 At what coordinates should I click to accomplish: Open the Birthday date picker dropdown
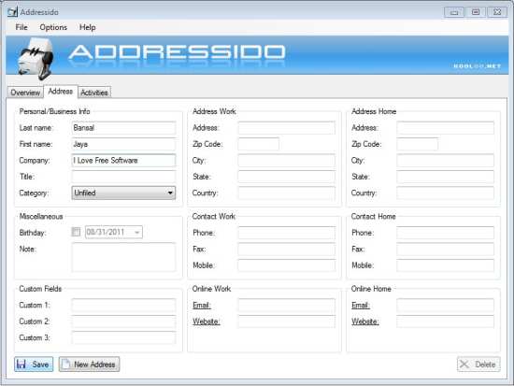[137, 232]
